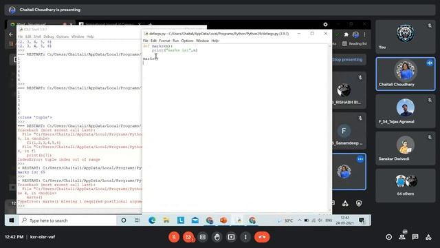Open File menu in defargs.py editor
The image size is (440, 248).
click(x=146, y=41)
